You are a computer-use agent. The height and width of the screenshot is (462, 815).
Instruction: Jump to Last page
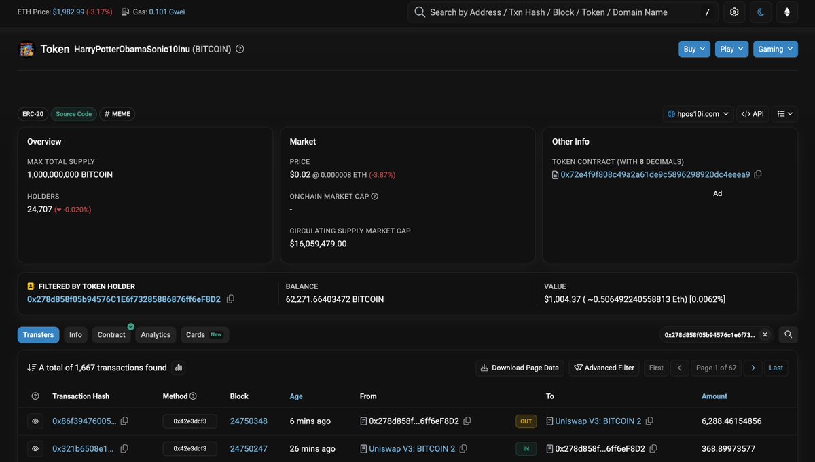point(776,368)
